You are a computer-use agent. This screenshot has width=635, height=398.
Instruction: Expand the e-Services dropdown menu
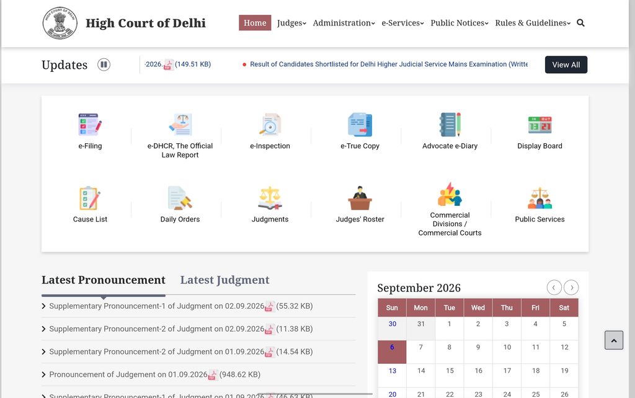click(402, 23)
